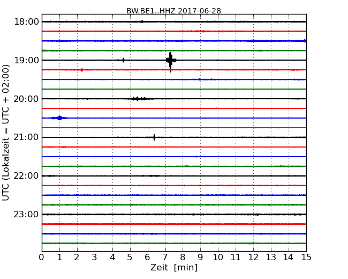Click the 18:00 time label
The width and height of the screenshot is (348, 279).
coord(26,22)
